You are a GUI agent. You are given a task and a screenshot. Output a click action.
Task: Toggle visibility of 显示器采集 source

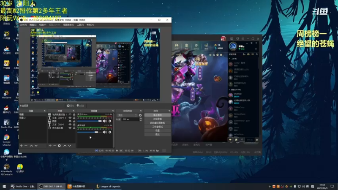70,128
